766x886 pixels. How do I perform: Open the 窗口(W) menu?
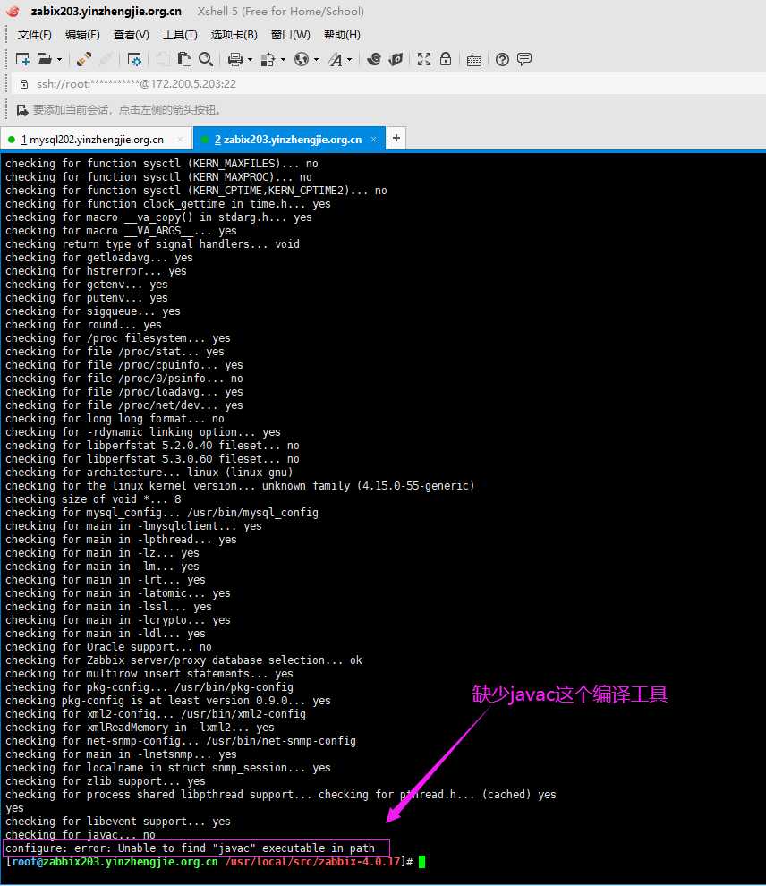290,35
